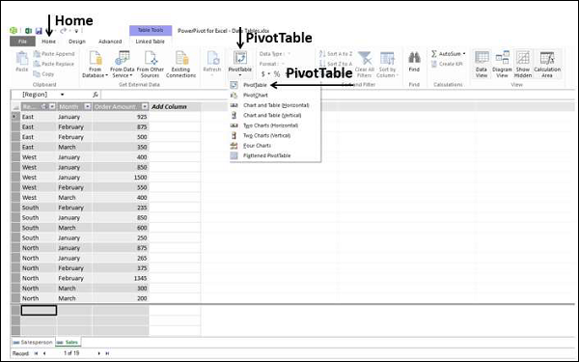579x362 pixels.
Task: Open Existing Connections
Action: pyautogui.click(x=181, y=65)
